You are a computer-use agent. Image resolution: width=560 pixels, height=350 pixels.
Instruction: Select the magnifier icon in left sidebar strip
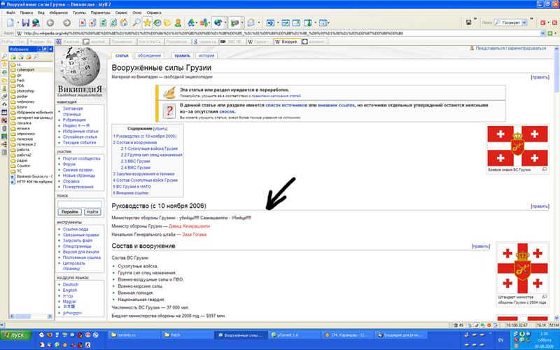tap(4, 57)
